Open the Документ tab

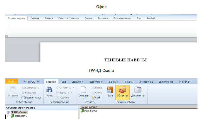[78, 82]
